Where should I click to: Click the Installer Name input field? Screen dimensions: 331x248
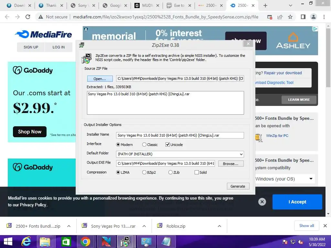(180, 135)
